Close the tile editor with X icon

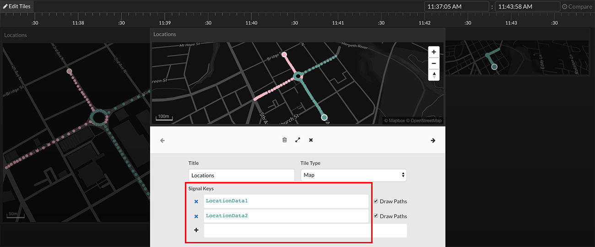pos(311,140)
